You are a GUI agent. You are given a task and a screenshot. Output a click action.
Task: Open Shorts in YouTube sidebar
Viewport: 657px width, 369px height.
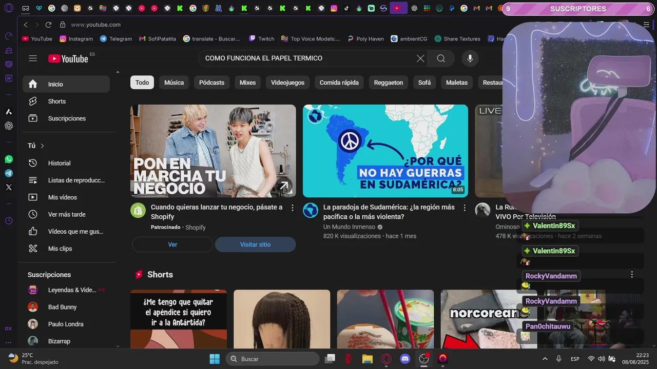(x=66, y=101)
